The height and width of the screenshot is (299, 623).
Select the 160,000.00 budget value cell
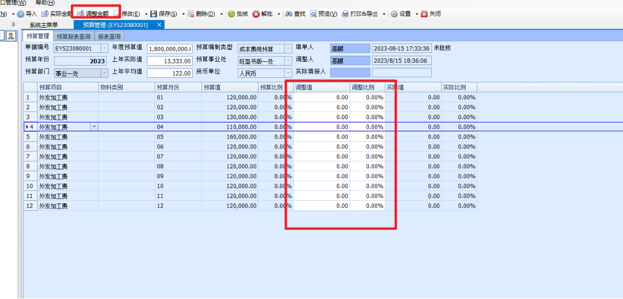tap(230, 137)
